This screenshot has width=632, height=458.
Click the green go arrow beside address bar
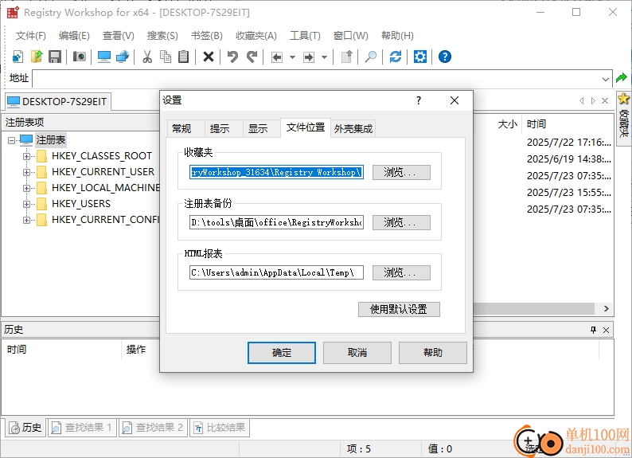(x=622, y=78)
